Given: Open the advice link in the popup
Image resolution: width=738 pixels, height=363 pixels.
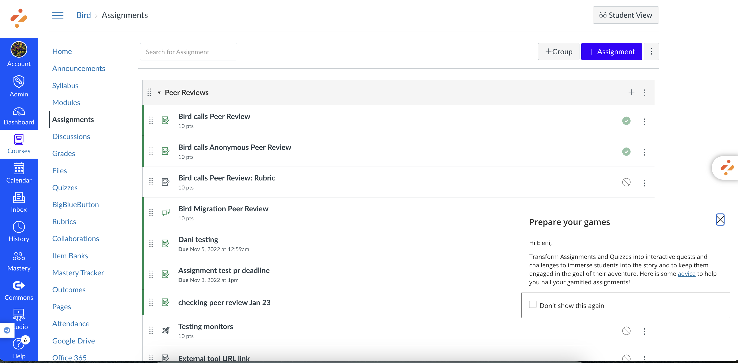Looking at the screenshot, I should (x=686, y=274).
